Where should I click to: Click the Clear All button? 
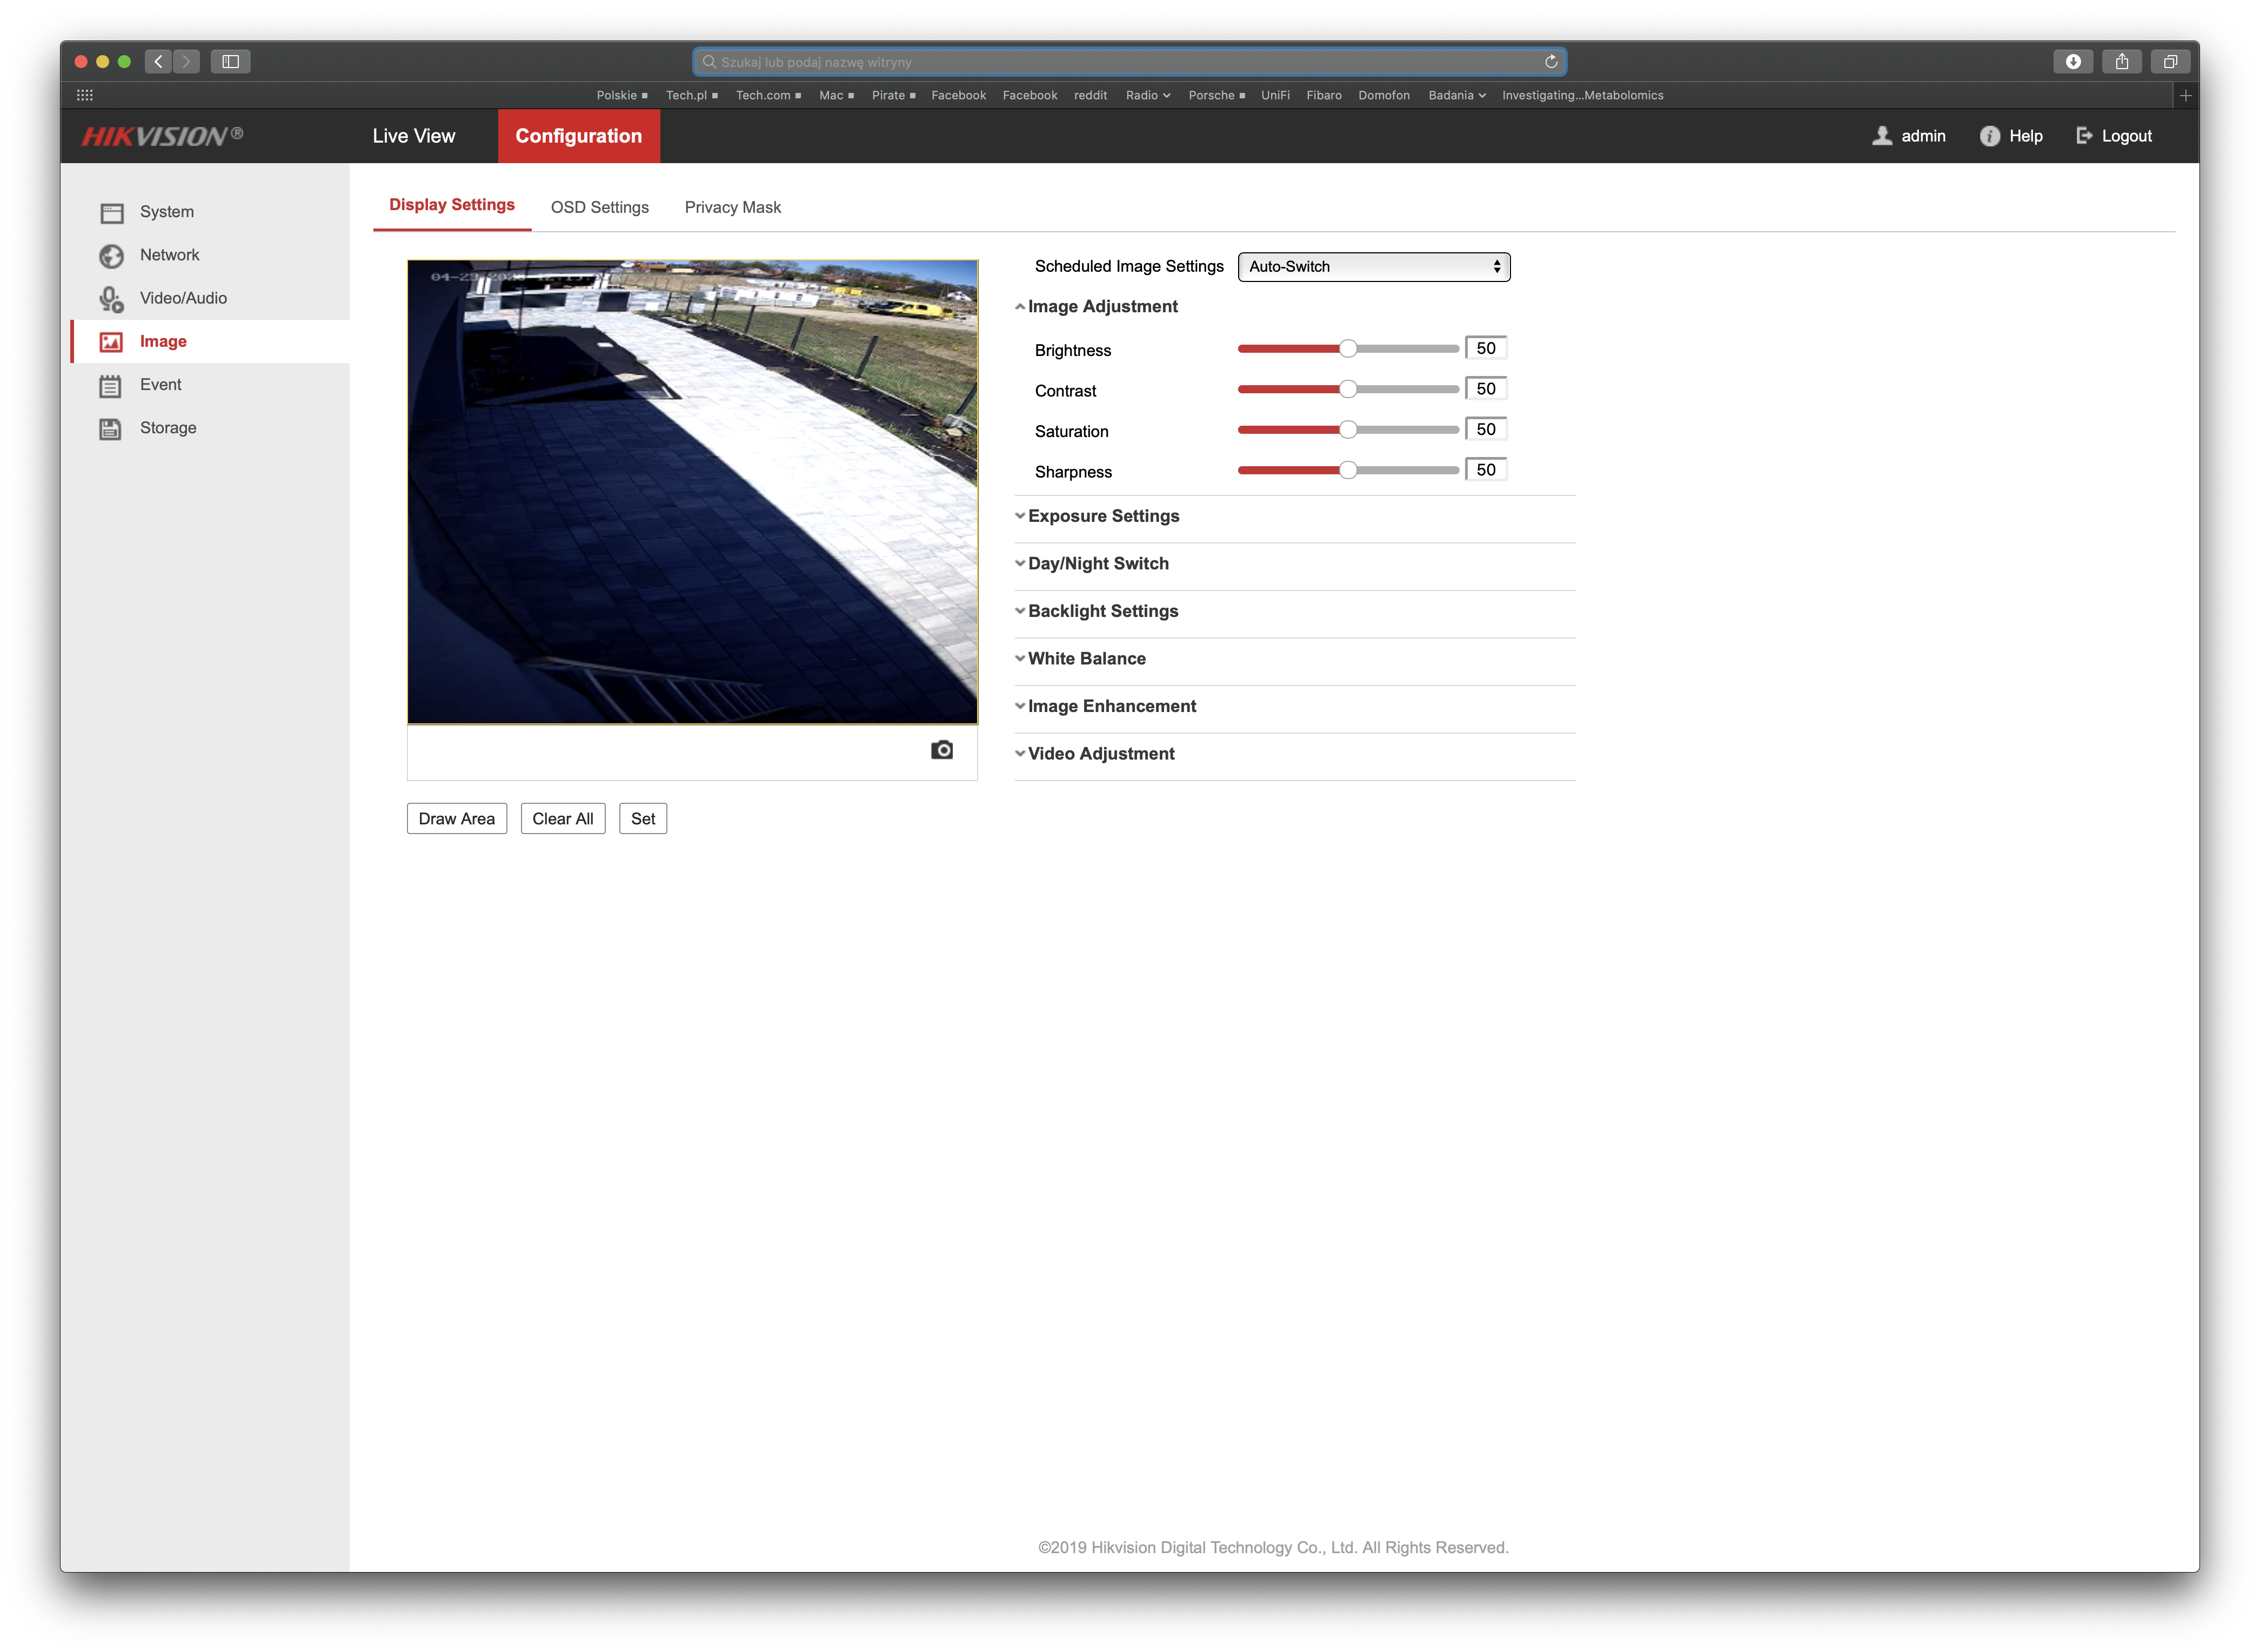click(562, 819)
